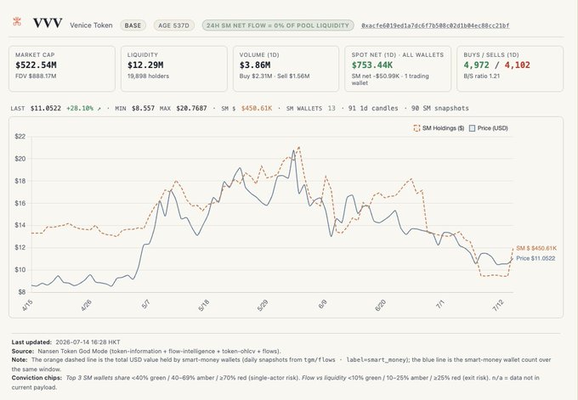Open the contract address link 0xacfe6019…
Screen dimensions: 578x400
coord(435,25)
